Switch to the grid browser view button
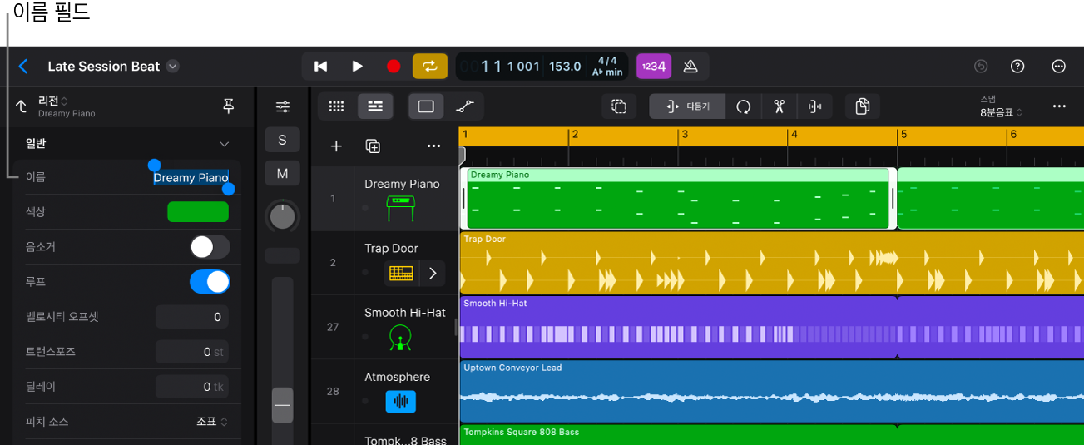This screenshot has height=445, width=1084. point(336,106)
